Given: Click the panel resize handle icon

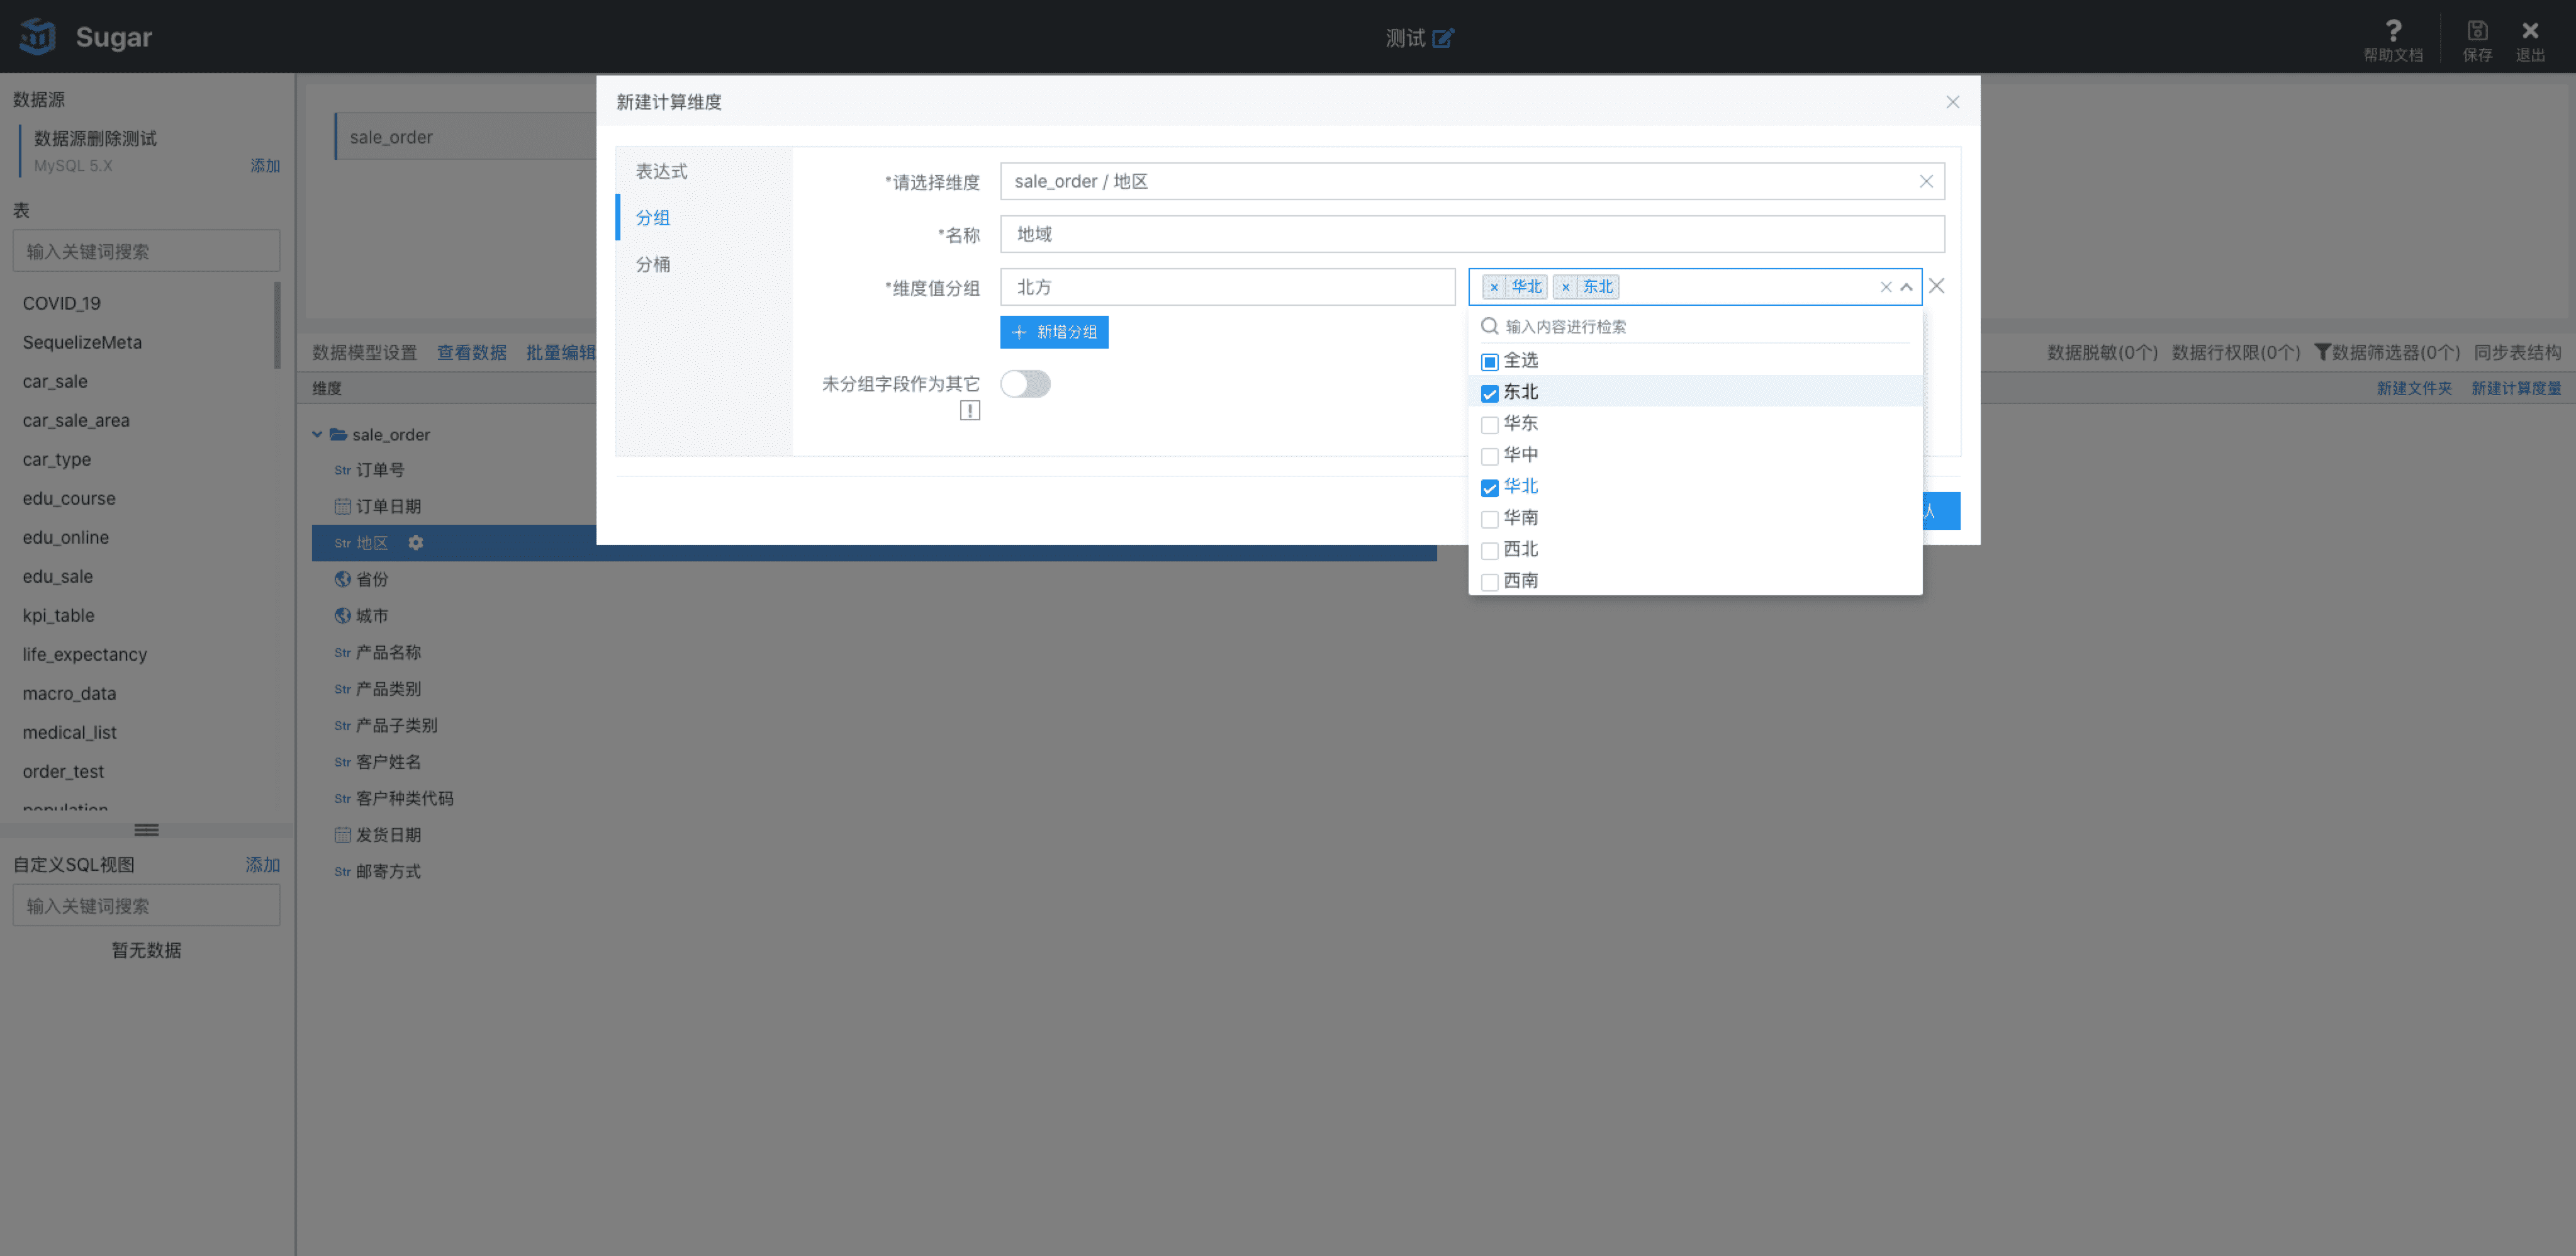Looking at the screenshot, I should click(x=146, y=830).
